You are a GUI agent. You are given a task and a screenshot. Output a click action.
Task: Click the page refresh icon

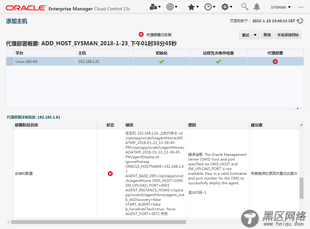point(300,21)
